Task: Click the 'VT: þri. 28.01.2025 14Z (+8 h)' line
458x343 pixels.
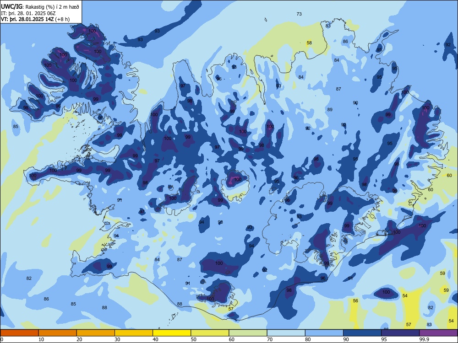Action: tap(35, 19)
